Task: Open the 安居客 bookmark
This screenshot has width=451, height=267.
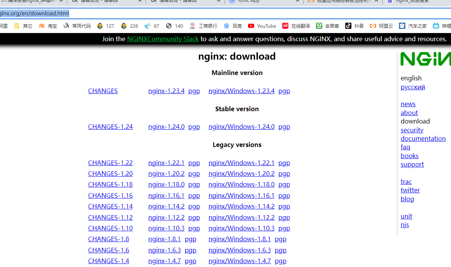Action: (x=327, y=26)
